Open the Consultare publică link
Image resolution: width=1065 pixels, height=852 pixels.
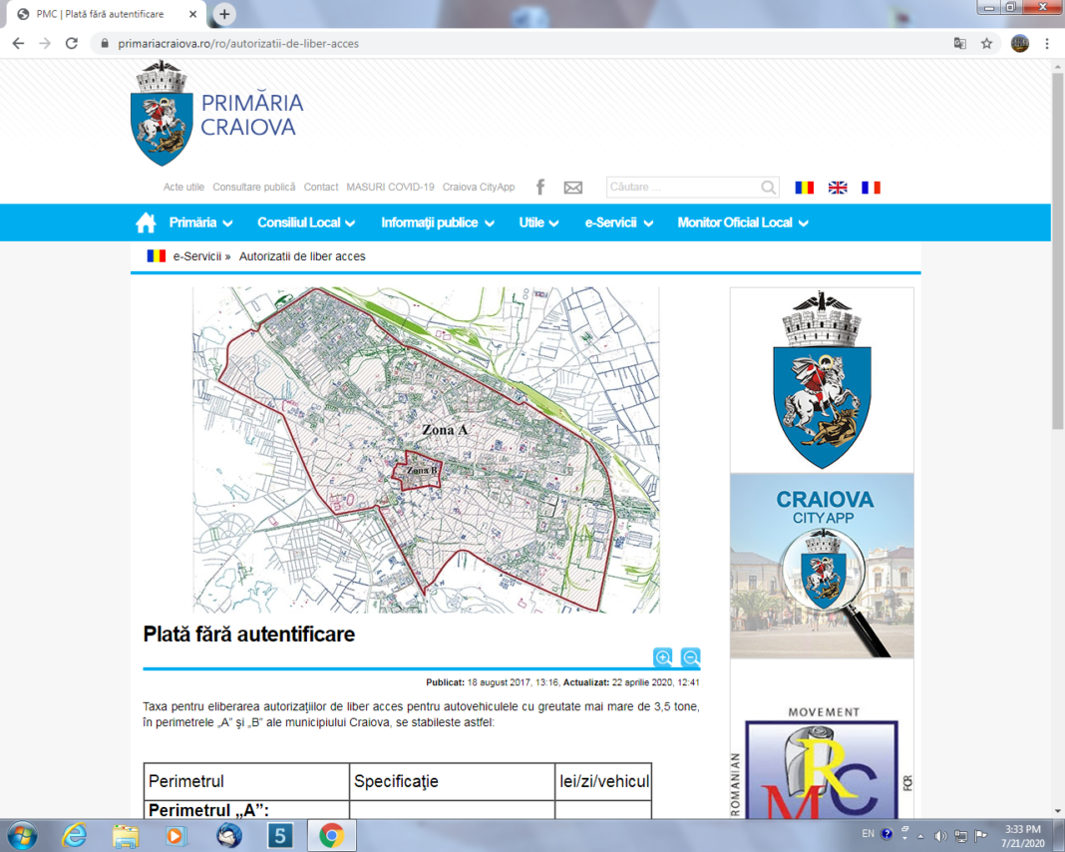point(254,187)
